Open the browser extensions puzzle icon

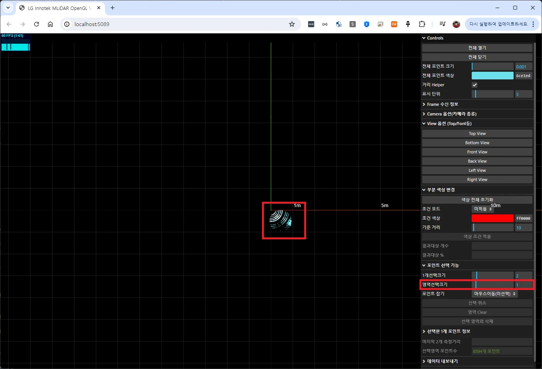coord(422,24)
